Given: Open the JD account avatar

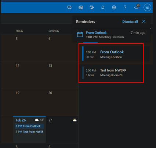Looking at the screenshot, I should coord(147,7).
